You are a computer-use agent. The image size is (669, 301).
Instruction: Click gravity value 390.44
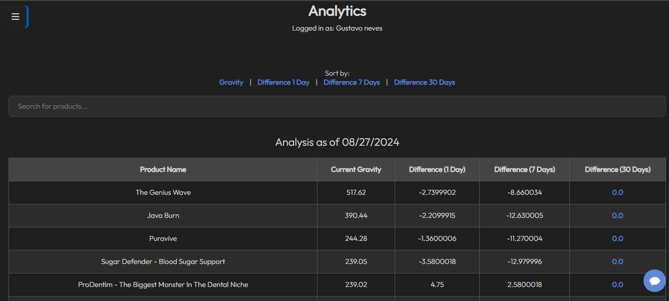tap(356, 215)
